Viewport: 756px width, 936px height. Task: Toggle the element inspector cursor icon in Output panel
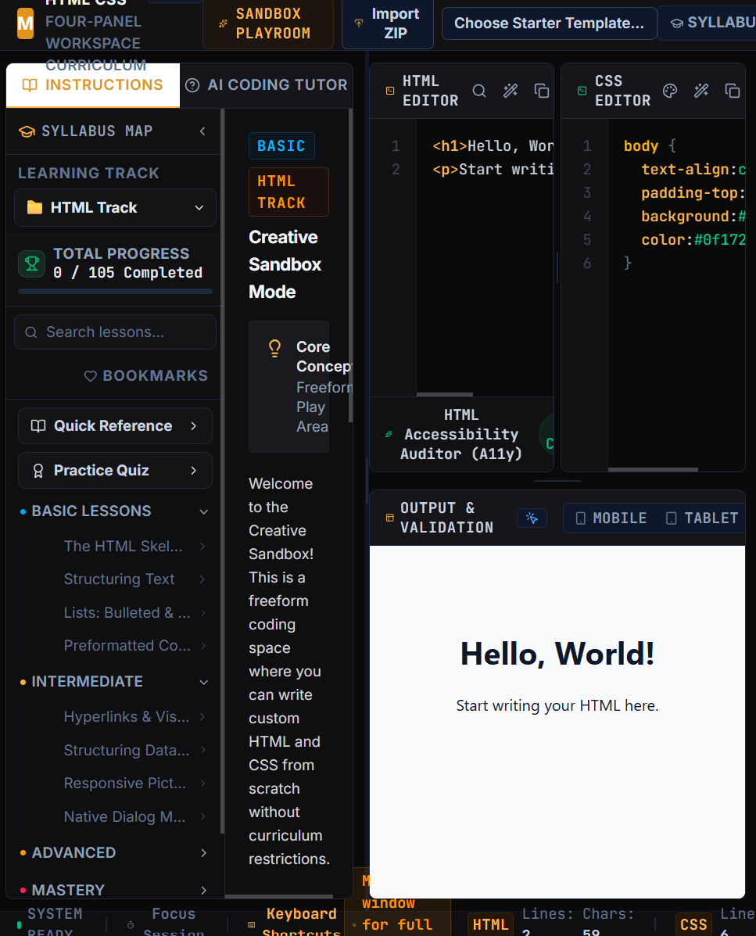click(532, 518)
